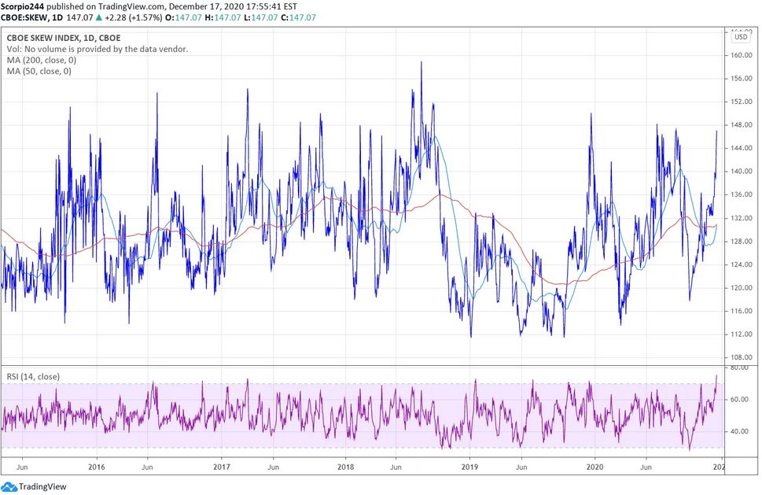Click the 2017 label on time axis
Viewport: 762px width, 495px height.
pyautogui.click(x=222, y=467)
